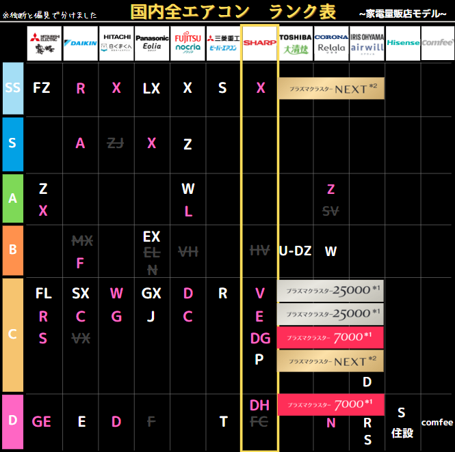Click the struck-through ZJ under Hitachi
The image size is (455, 452).
point(115,143)
